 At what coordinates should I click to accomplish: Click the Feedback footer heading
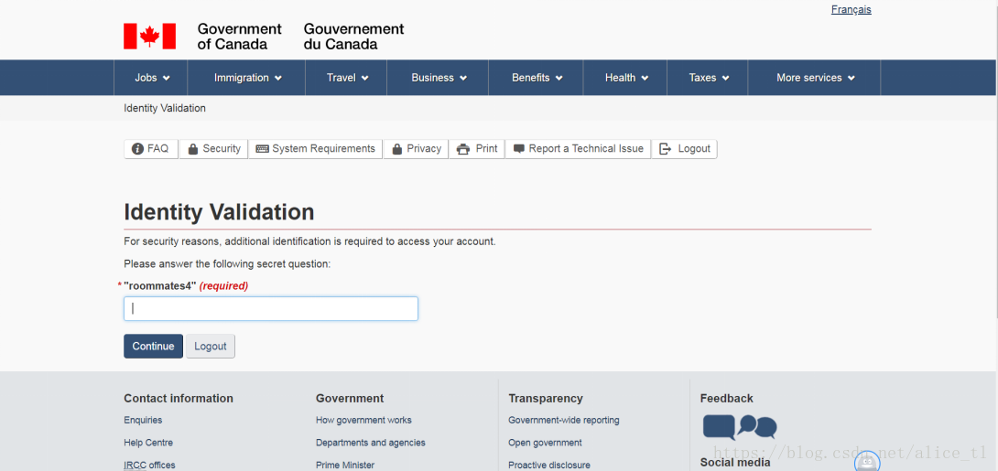(726, 399)
